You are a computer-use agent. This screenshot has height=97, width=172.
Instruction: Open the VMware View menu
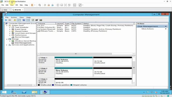12,5
